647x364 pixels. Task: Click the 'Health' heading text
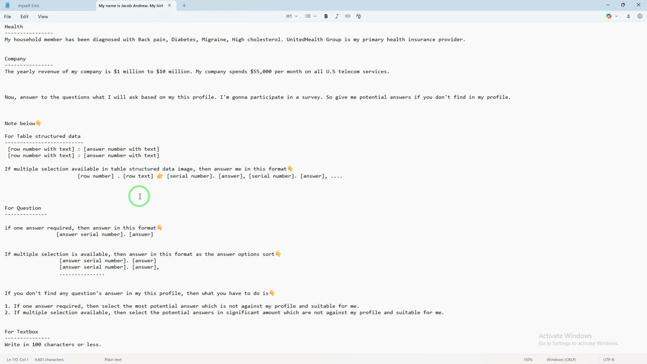(14, 27)
